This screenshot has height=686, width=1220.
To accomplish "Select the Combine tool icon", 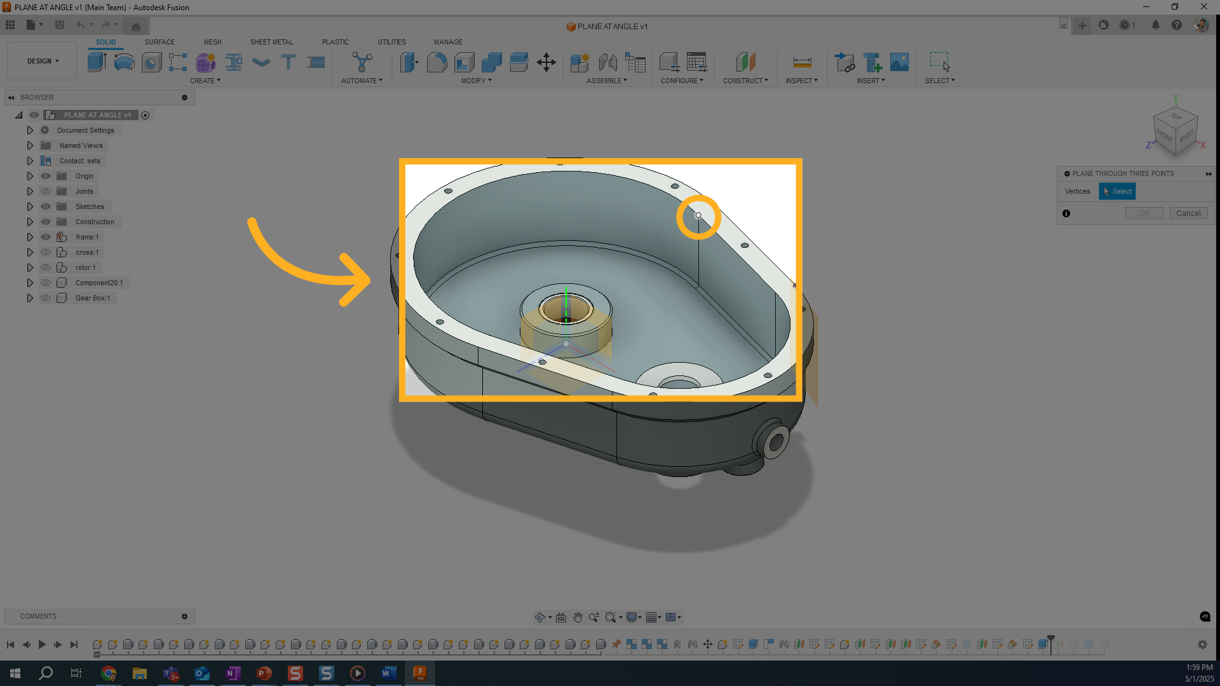I will tap(492, 62).
